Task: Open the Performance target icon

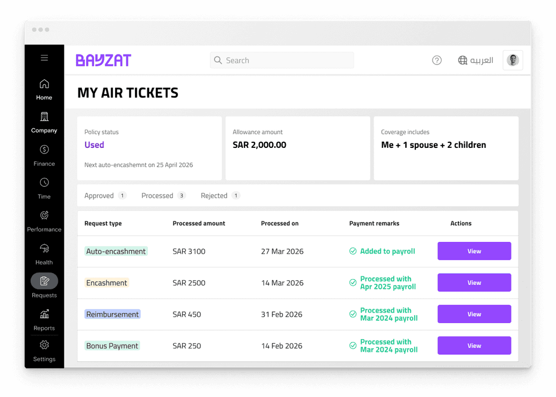Action: point(44,216)
